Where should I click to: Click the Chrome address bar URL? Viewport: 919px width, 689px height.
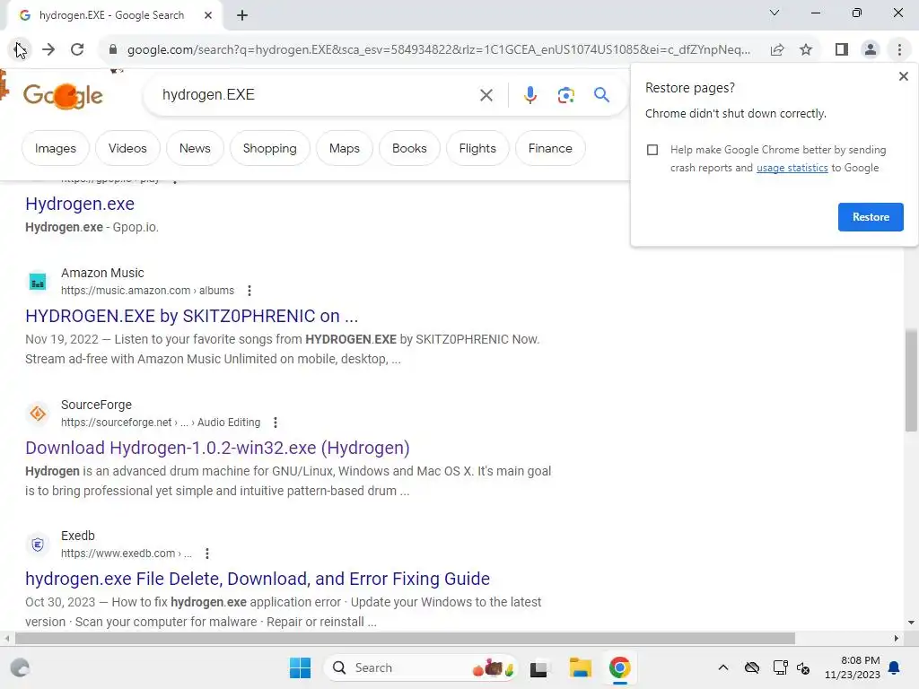(438, 50)
